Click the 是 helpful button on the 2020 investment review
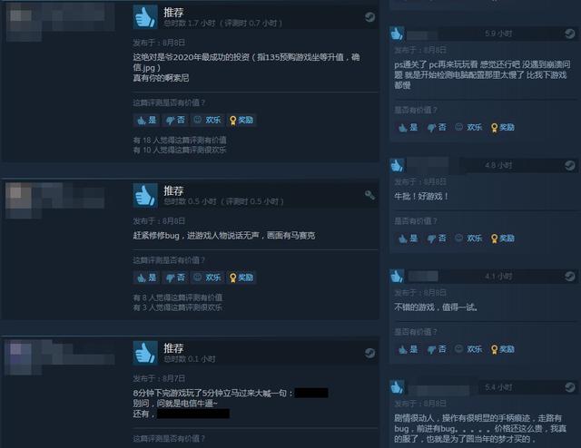The image size is (581, 448). pos(147,120)
